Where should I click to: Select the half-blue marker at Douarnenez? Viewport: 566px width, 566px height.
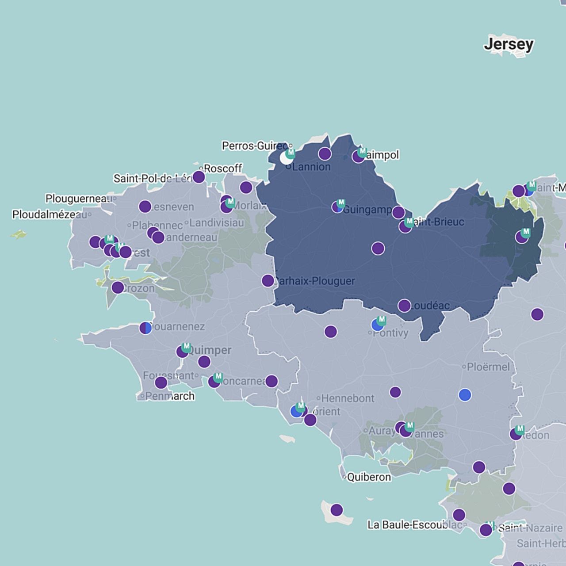click(x=145, y=328)
